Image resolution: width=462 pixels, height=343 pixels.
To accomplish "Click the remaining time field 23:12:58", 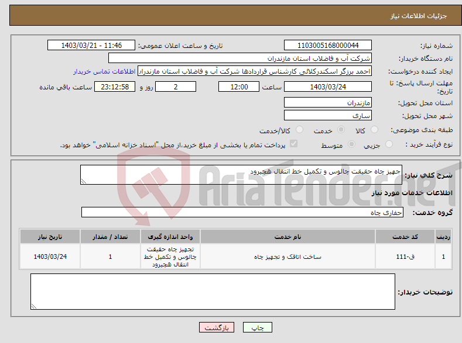I will coord(115,86).
